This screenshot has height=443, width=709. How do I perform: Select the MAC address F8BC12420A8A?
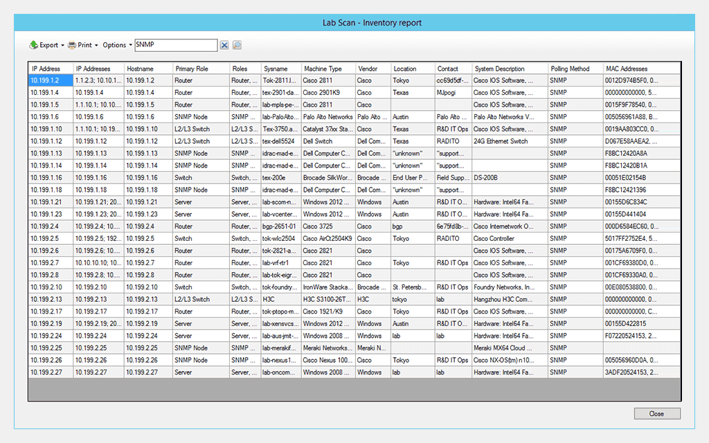(x=642, y=154)
